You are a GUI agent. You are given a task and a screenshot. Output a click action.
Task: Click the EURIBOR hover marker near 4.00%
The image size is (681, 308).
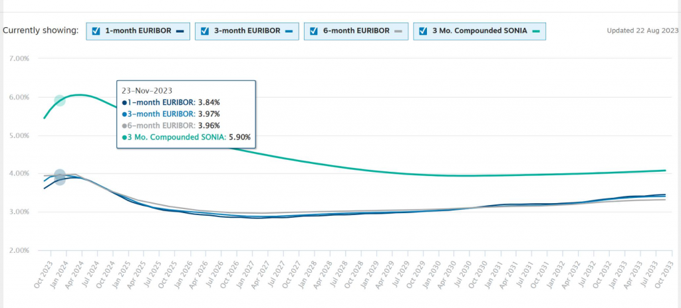[59, 177]
